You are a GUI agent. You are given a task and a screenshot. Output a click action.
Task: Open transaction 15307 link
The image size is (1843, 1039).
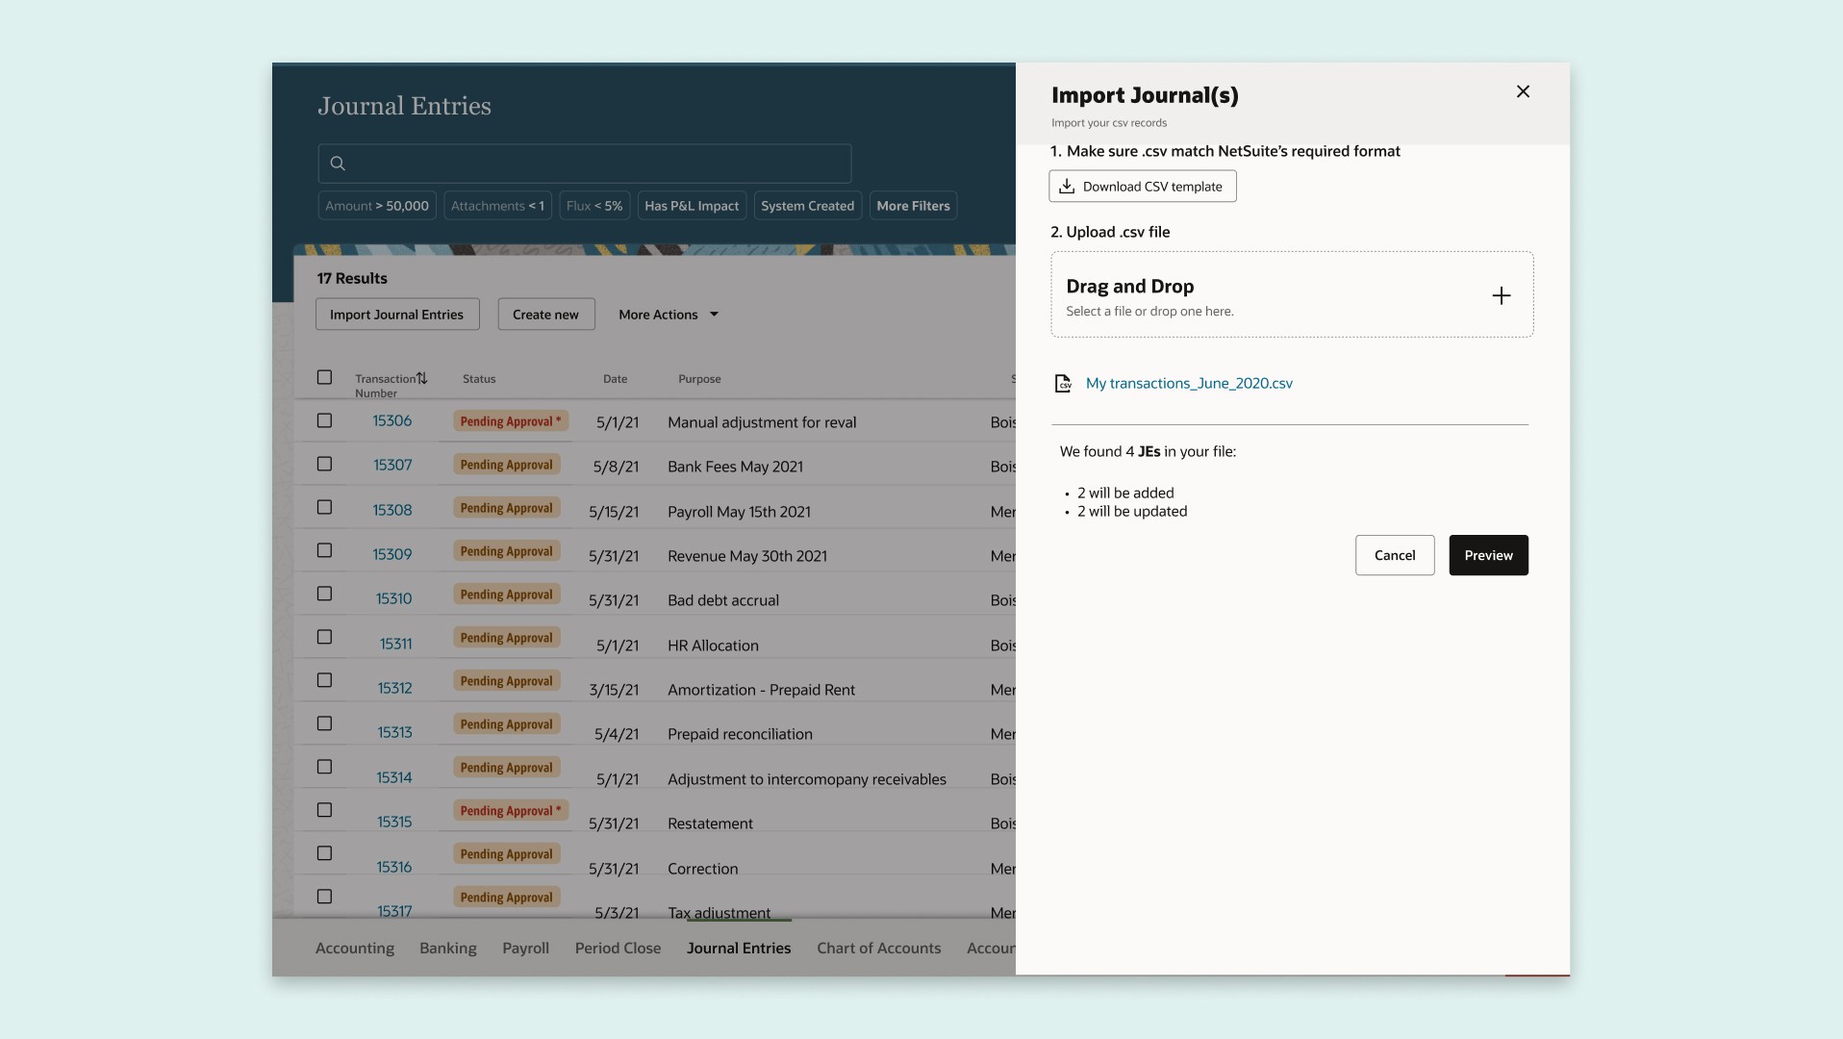click(x=392, y=465)
